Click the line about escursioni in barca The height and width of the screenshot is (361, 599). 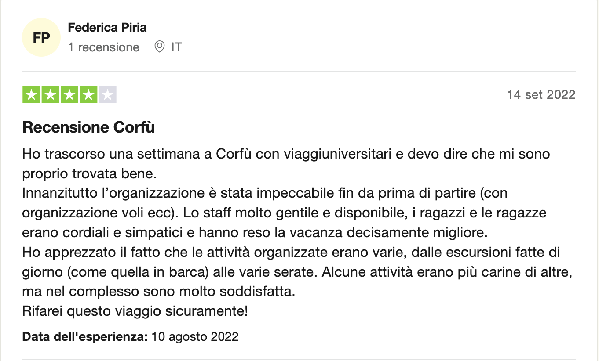297,271
